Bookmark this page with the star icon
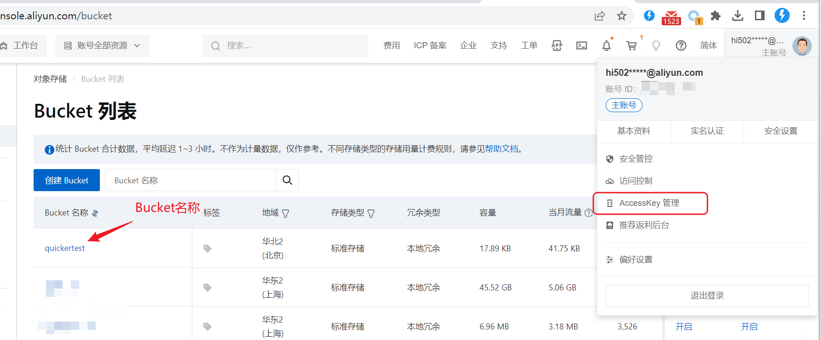 tap(622, 16)
